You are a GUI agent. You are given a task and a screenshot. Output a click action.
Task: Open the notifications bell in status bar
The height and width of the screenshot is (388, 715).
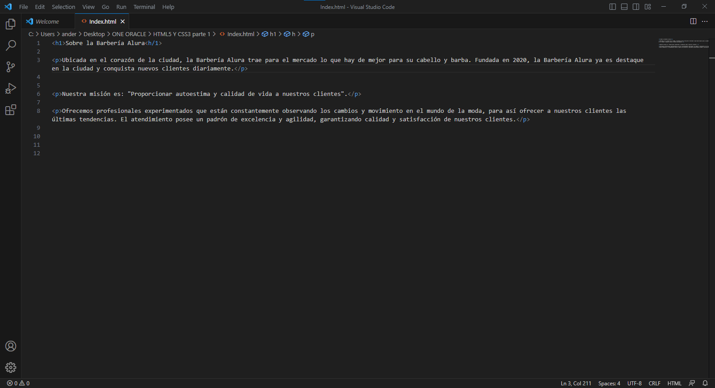pos(705,383)
